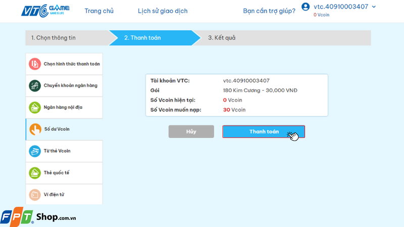
Task: Click the domestic bank card icon
Action: [35, 107]
